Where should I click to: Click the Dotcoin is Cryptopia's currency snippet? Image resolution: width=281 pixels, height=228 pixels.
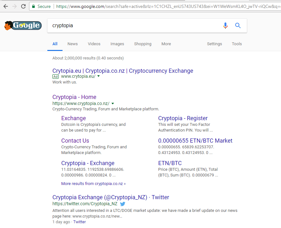pyautogui.click(x=93, y=127)
